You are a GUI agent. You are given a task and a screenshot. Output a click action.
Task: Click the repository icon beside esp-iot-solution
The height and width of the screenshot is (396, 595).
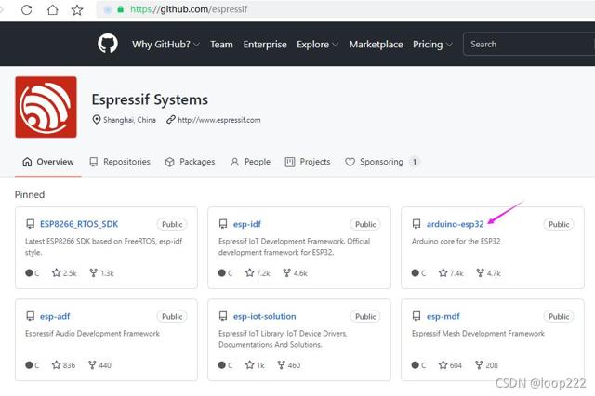coord(223,316)
